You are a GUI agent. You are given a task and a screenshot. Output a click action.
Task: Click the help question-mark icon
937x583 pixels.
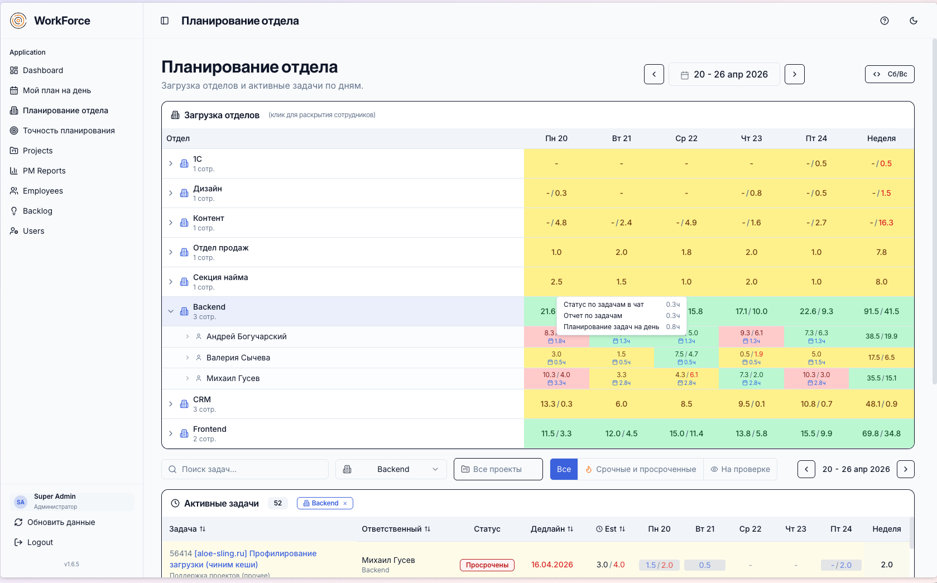(x=885, y=21)
